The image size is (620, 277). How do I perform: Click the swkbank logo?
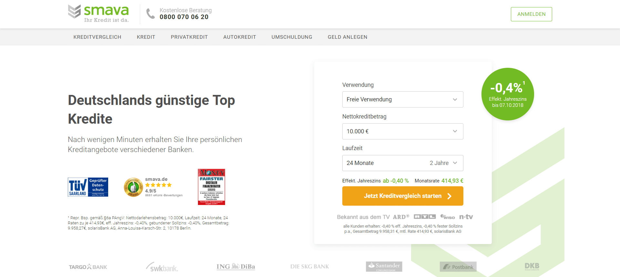coord(162,267)
